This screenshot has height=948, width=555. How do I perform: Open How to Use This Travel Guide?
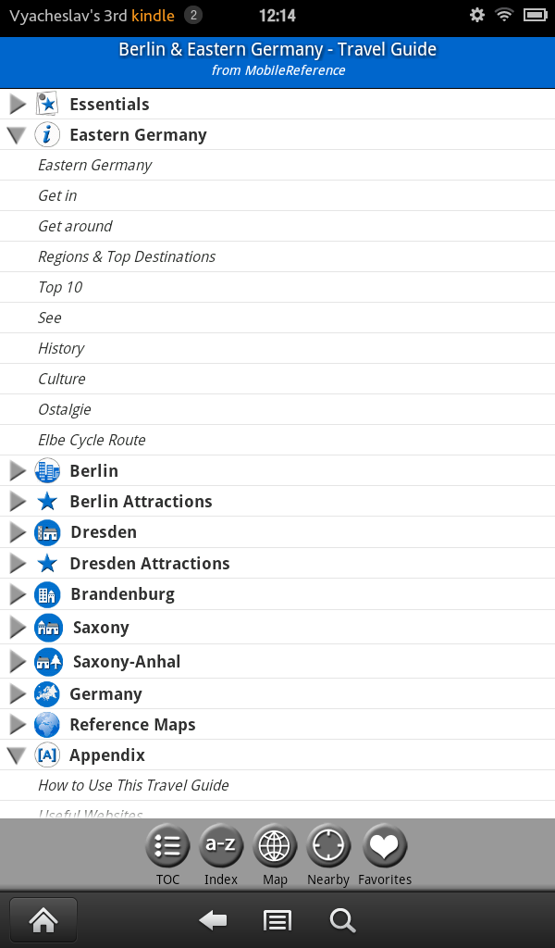point(277,785)
